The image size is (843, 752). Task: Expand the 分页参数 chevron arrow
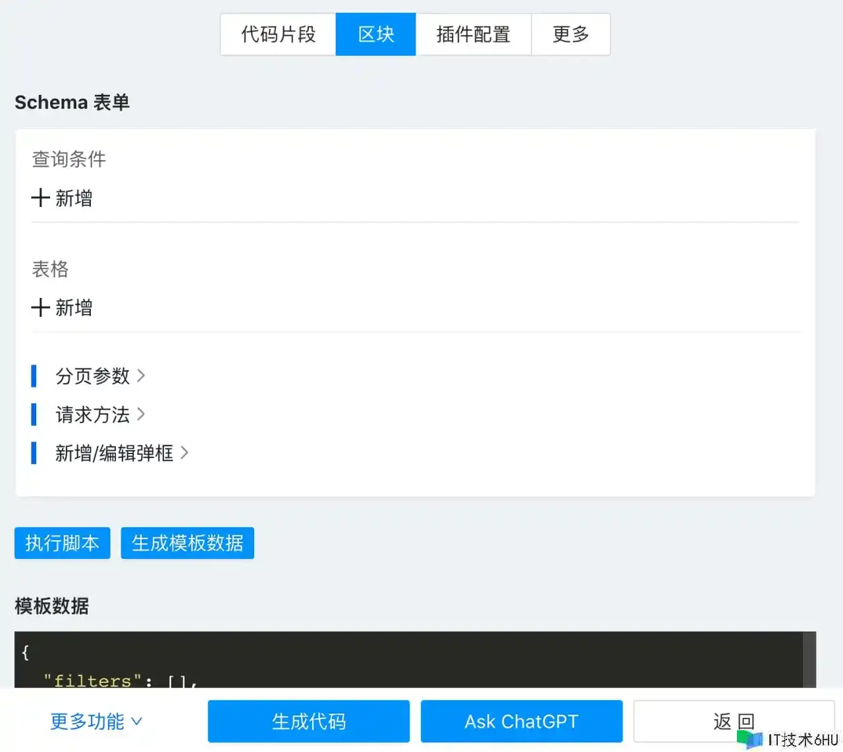(x=141, y=376)
